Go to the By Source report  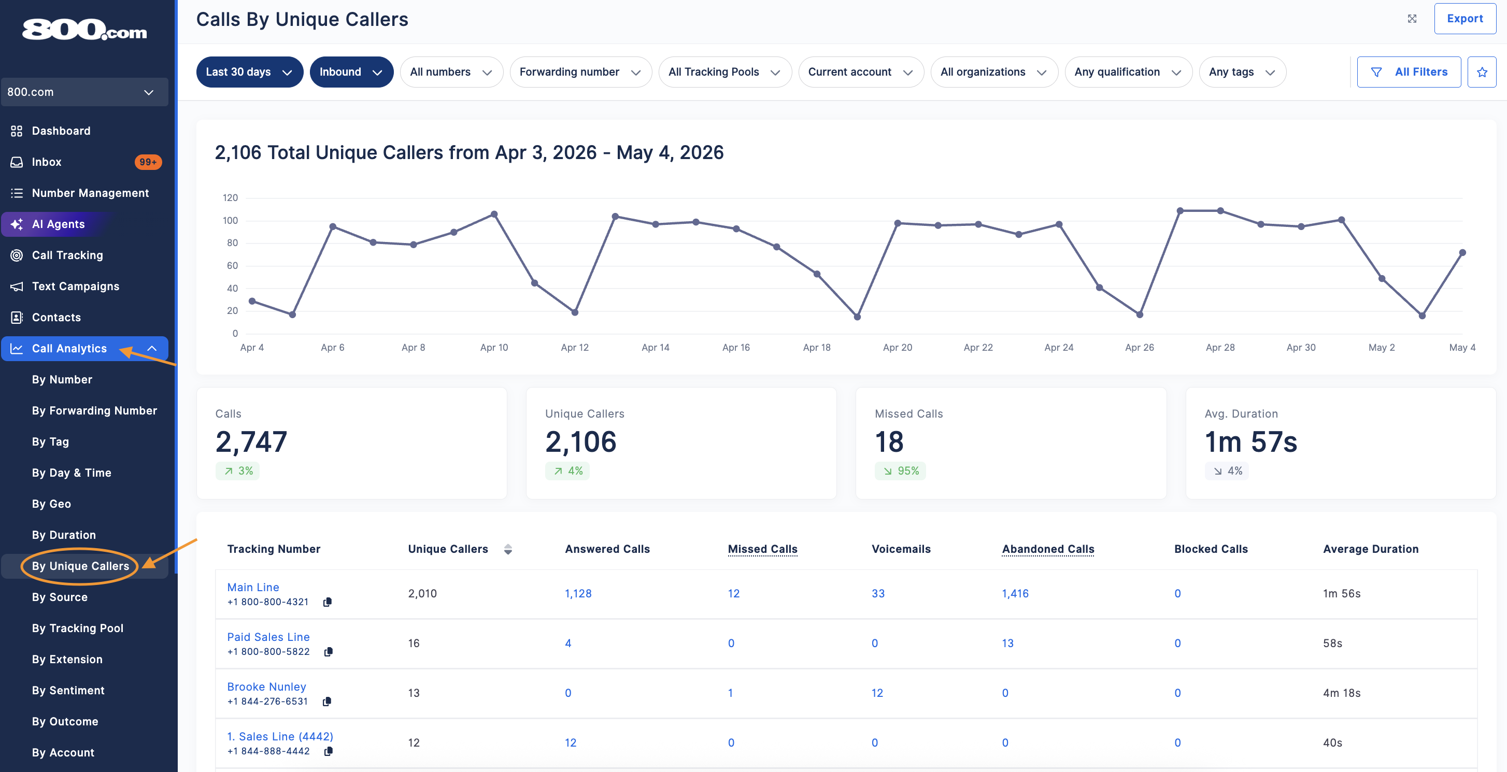tap(60, 597)
